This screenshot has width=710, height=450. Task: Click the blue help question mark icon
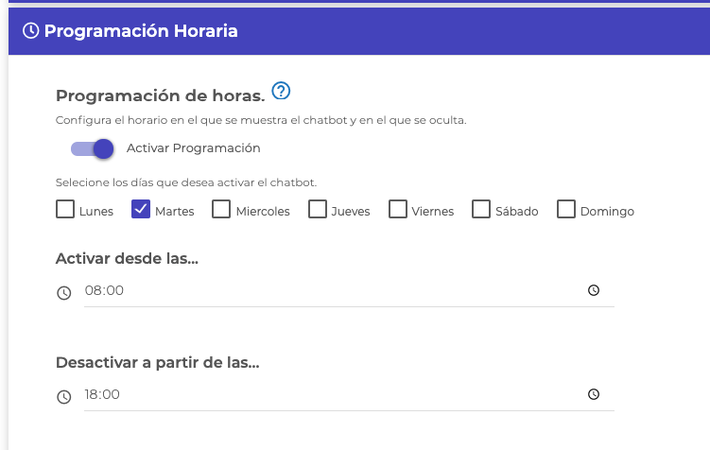pos(281,91)
